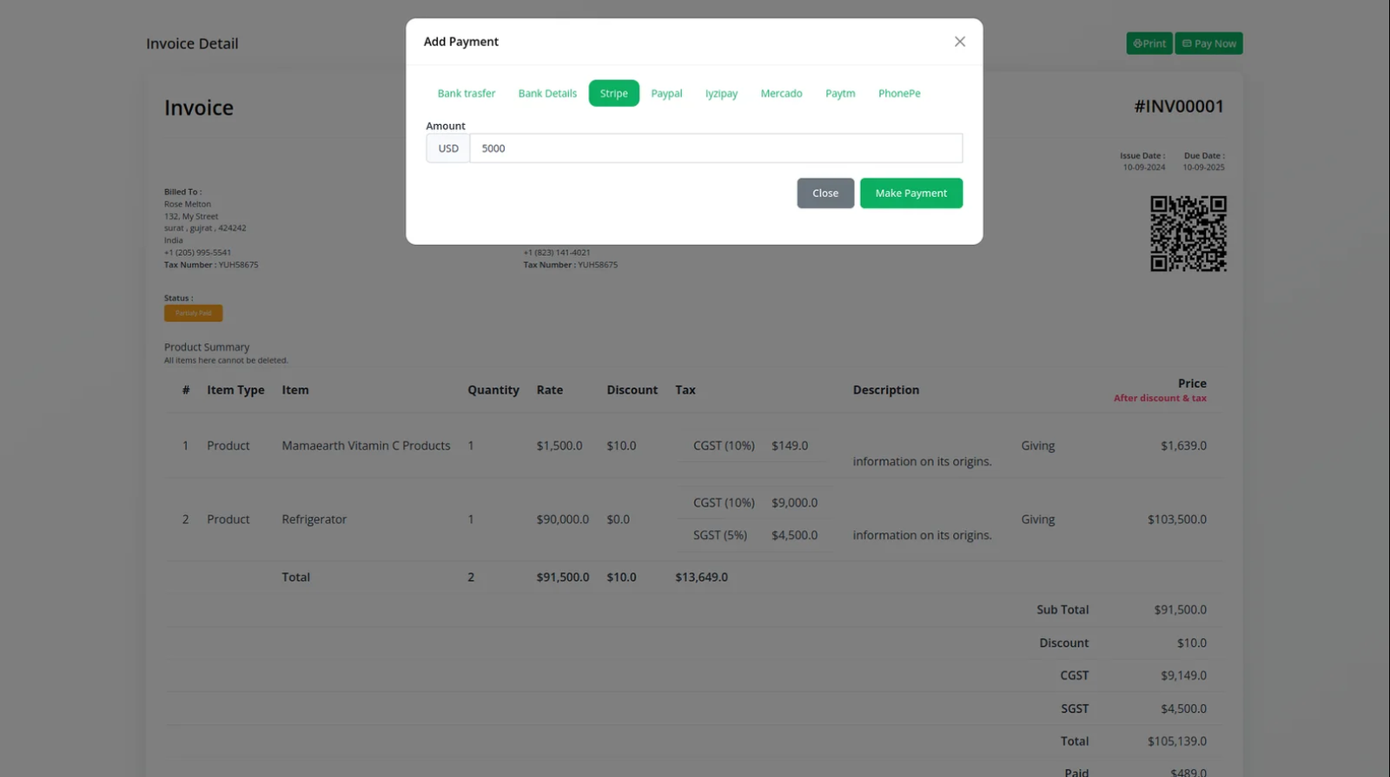Click the Pay Now button
The image size is (1390, 777).
[x=1209, y=43]
